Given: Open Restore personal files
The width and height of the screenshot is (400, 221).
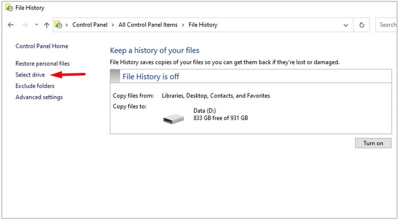Looking at the screenshot, I should 42,63.
